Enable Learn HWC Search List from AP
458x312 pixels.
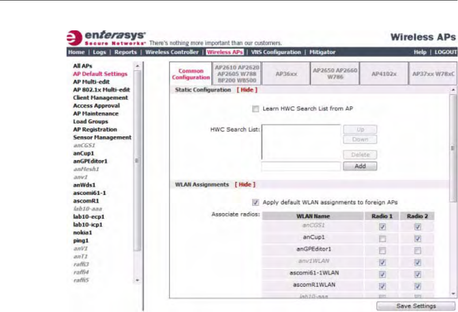[x=256, y=109]
